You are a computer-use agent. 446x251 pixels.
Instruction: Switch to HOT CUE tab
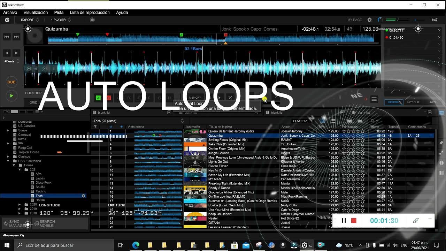point(413,102)
